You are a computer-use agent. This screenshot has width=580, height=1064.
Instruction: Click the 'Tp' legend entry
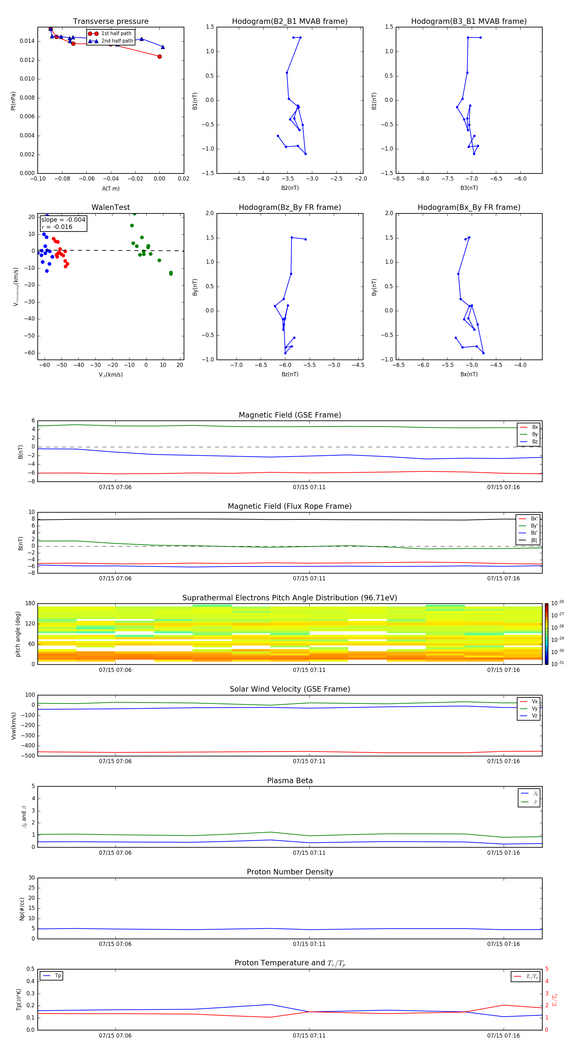(52, 976)
